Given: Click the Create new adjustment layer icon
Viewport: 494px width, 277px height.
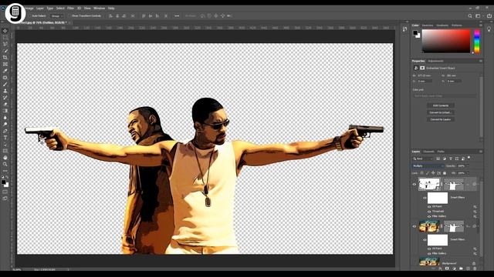Looking at the screenshot, I should click(x=454, y=269).
